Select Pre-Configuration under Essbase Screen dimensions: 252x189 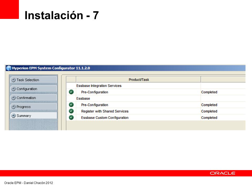95,105
